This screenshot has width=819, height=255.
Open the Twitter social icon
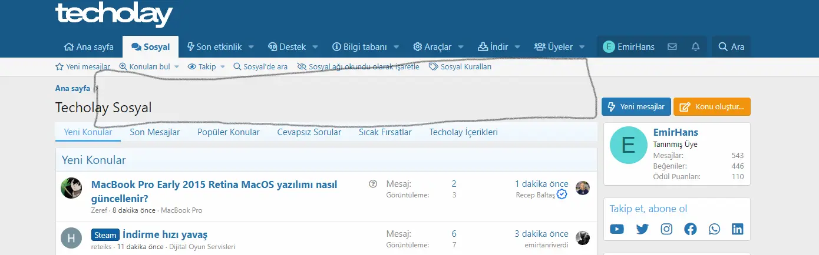click(642, 229)
